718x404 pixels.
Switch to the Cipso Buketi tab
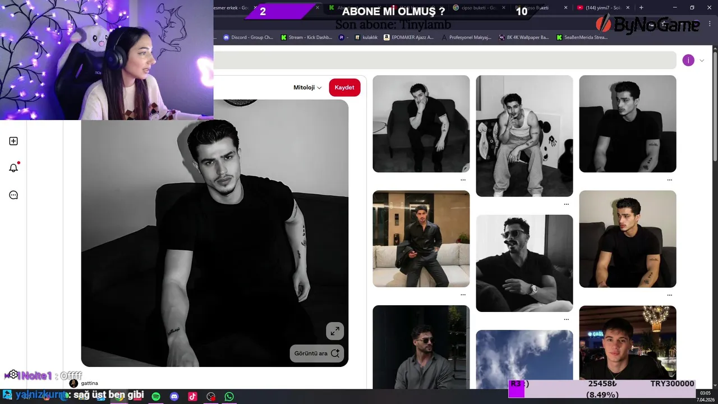(x=538, y=8)
